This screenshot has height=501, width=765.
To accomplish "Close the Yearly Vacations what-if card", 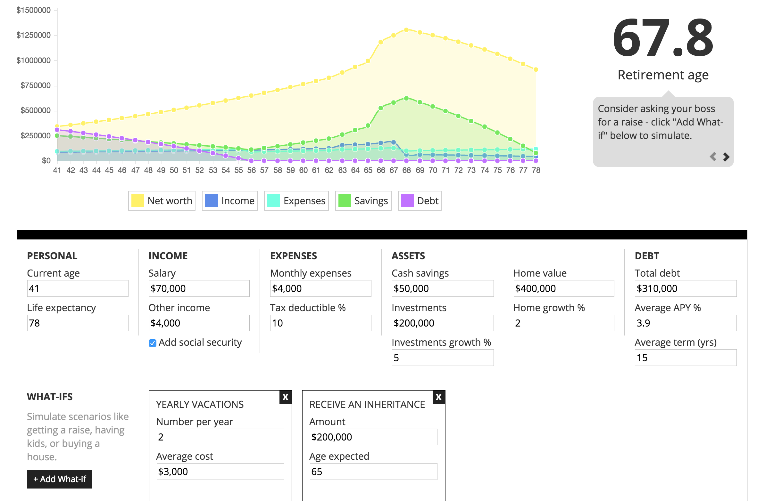I will 286,396.
